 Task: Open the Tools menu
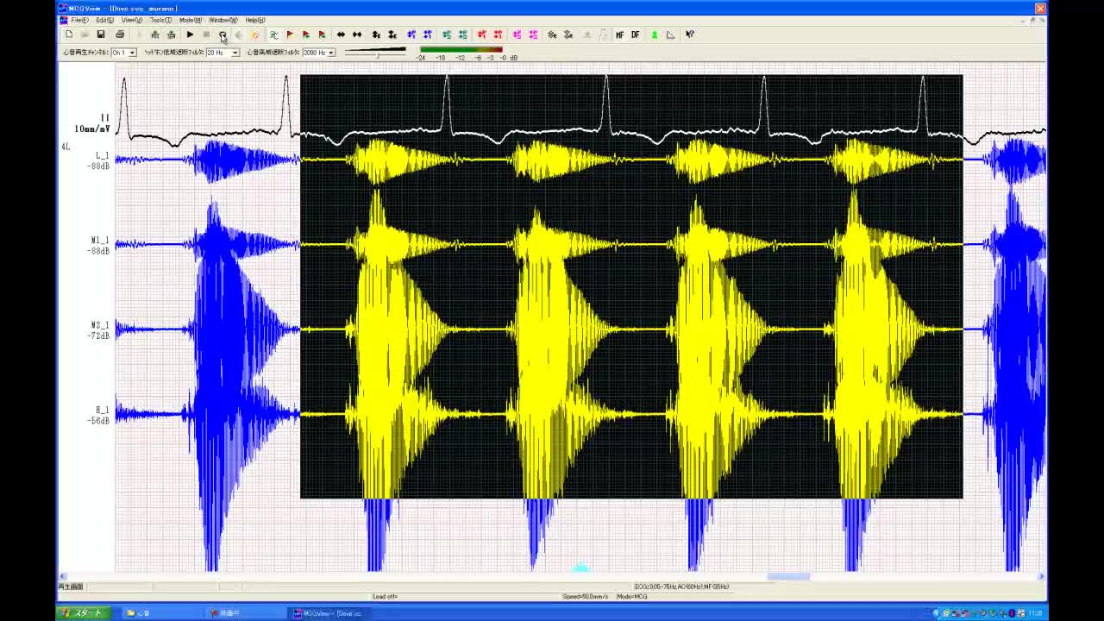coord(160,20)
